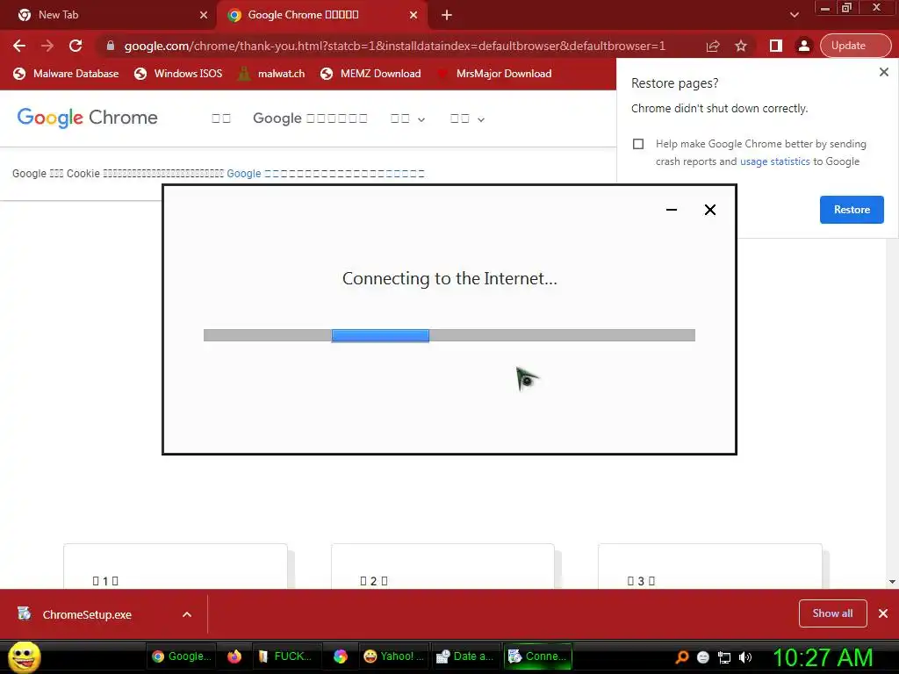
Task: Open the usage statistics link
Action: pos(774,161)
